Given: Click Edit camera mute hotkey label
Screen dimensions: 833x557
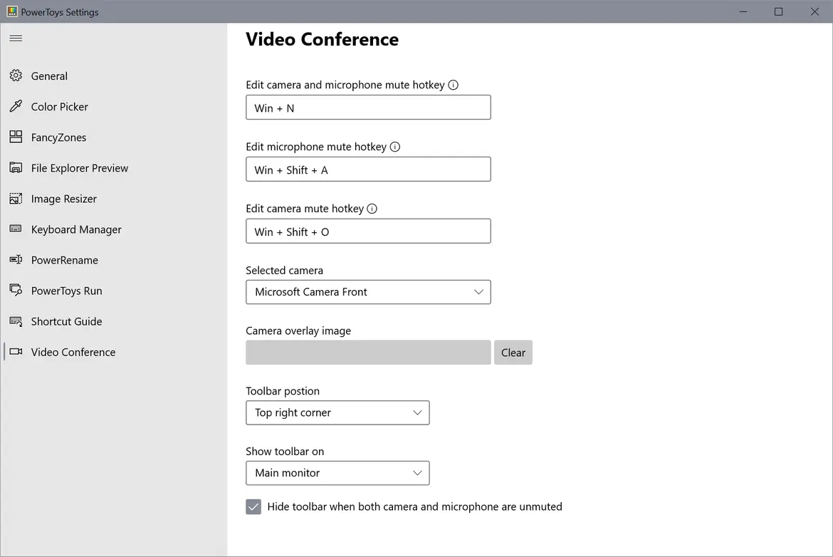Looking at the screenshot, I should [x=305, y=209].
